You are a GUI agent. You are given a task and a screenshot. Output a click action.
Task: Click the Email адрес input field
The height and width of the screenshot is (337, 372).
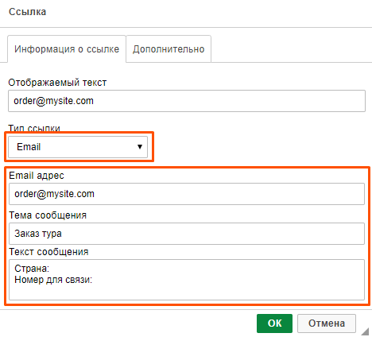pos(187,194)
